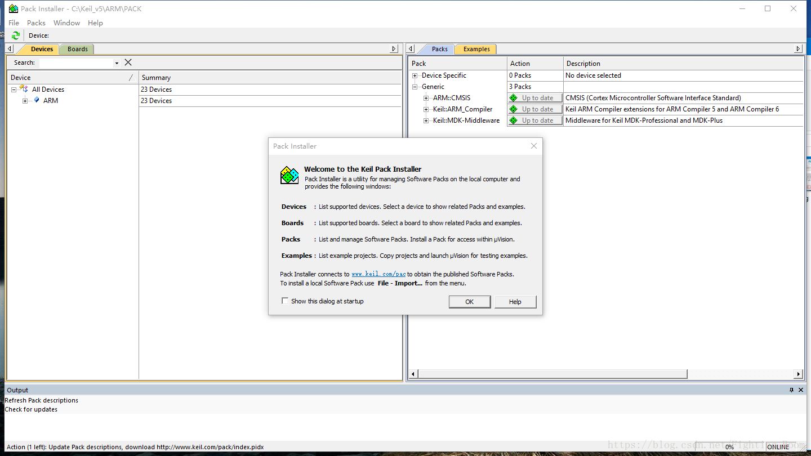Screen dimensions: 811x456
Task: Click the packs list scrollbar right arrow
Action: point(798,374)
